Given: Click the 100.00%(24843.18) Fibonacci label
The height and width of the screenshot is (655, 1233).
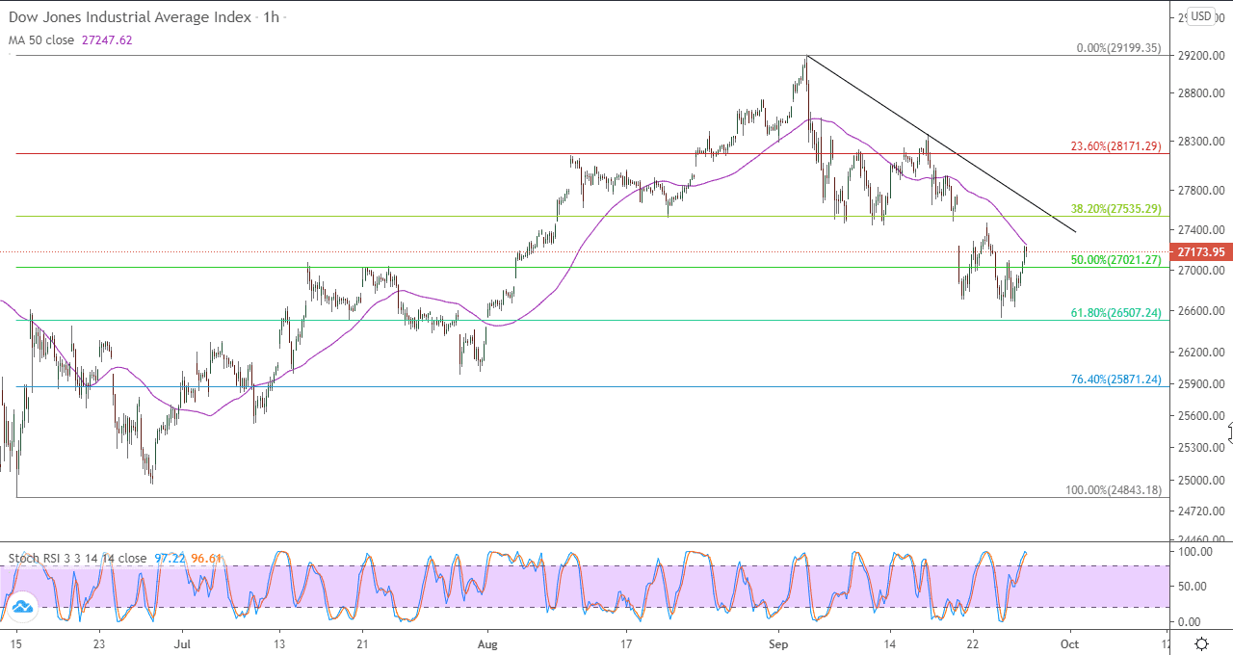Looking at the screenshot, I should click(x=1114, y=490).
